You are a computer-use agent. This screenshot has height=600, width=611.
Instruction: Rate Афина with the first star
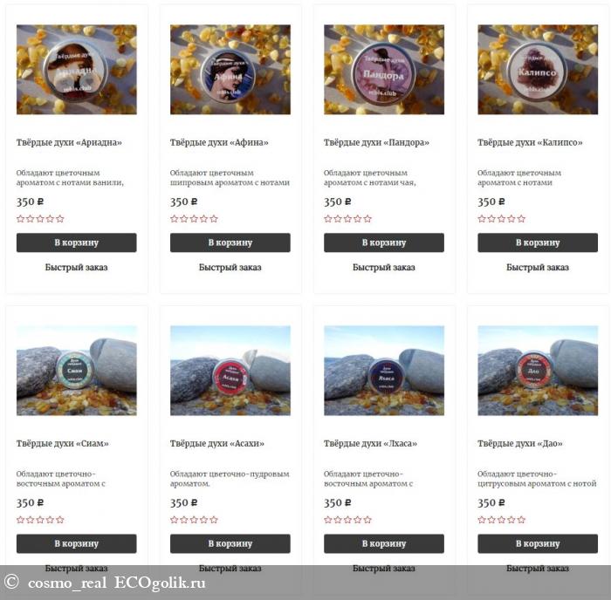pyautogui.click(x=175, y=219)
